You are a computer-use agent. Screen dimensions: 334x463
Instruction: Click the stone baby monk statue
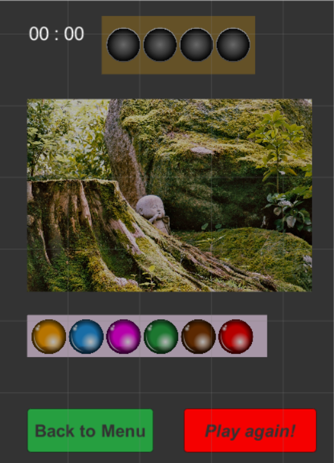point(153,214)
